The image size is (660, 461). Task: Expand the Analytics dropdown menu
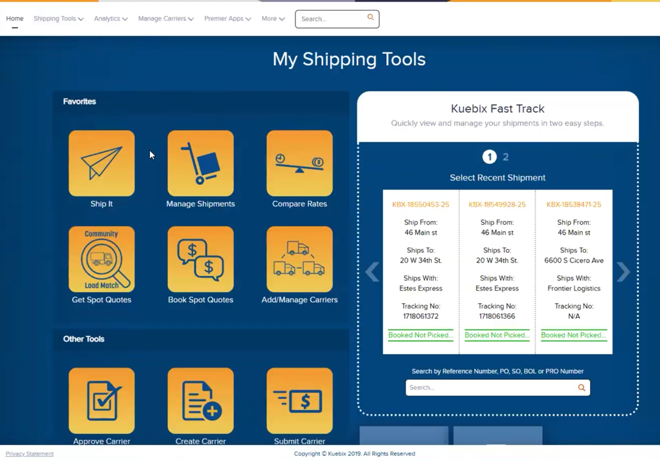(x=111, y=19)
